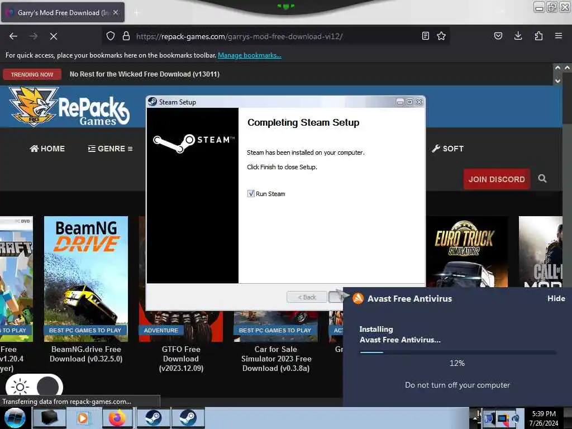Stop loading the page with X button

(x=53, y=36)
